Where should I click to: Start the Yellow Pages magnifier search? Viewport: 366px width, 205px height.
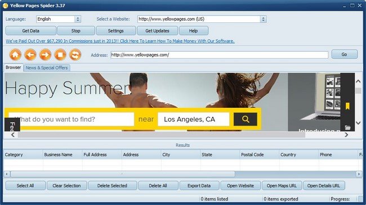click(246, 119)
